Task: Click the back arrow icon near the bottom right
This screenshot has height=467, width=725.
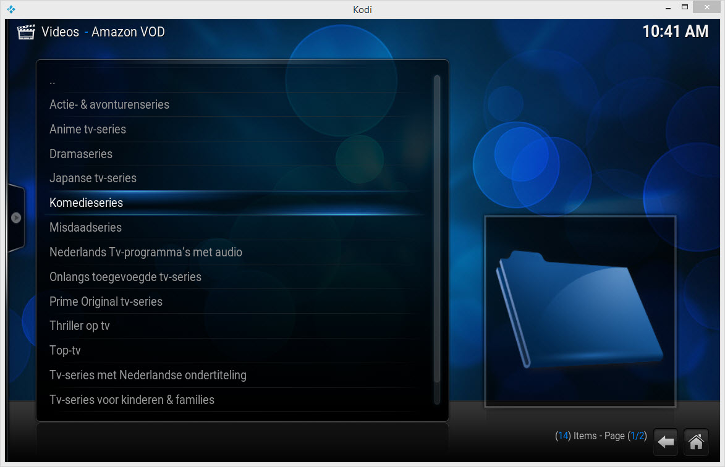Action: 666,442
